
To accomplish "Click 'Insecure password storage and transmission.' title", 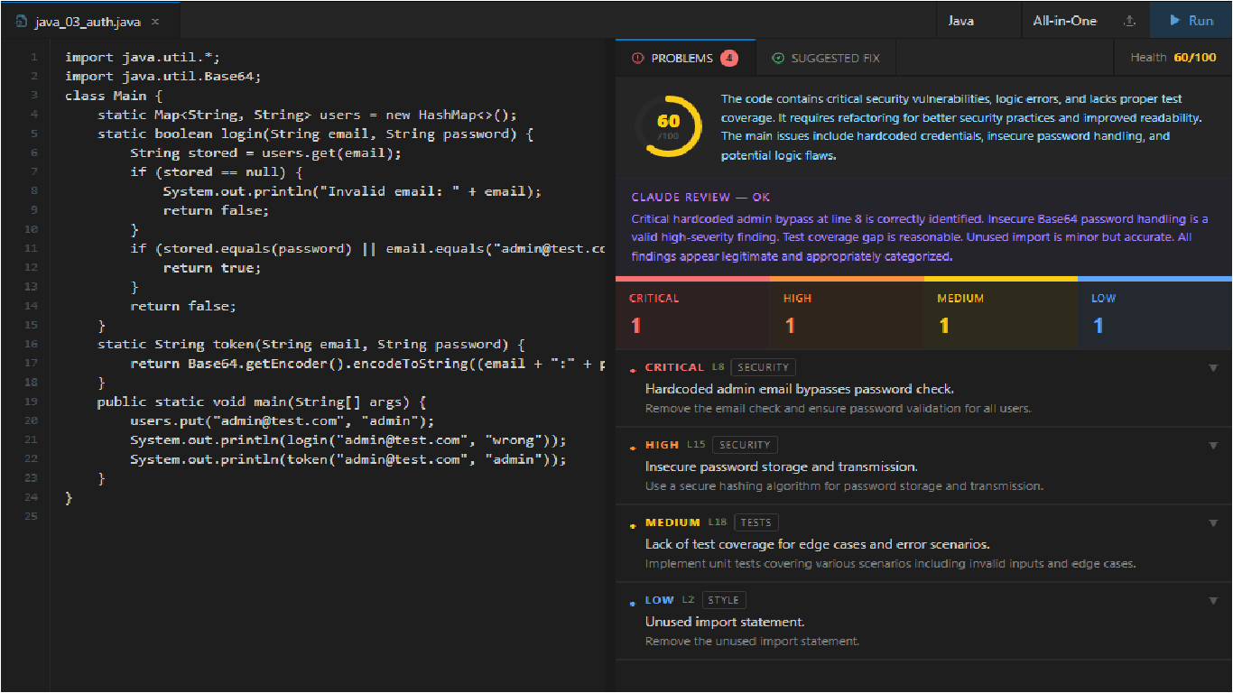I will point(782,467).
